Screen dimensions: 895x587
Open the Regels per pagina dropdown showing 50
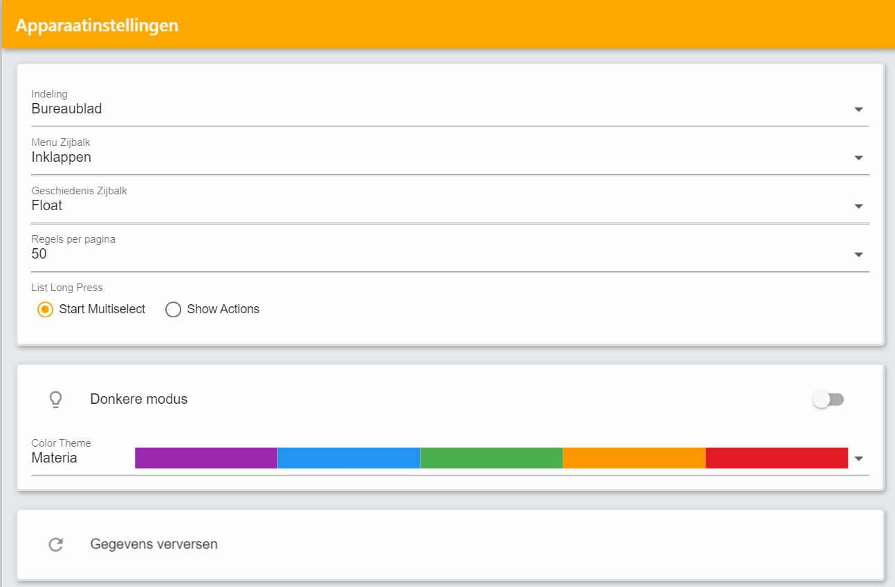click(x=277, y=254)
